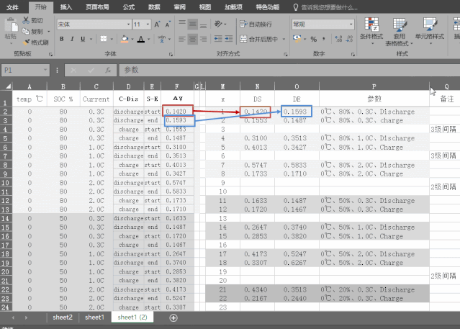This screenshot has width=460, height=329.
Task: Select the Format Painter (格式刷) brush
Action: [25, 42]
